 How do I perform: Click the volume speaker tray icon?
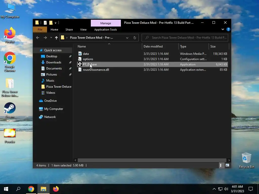coord(226,189)
